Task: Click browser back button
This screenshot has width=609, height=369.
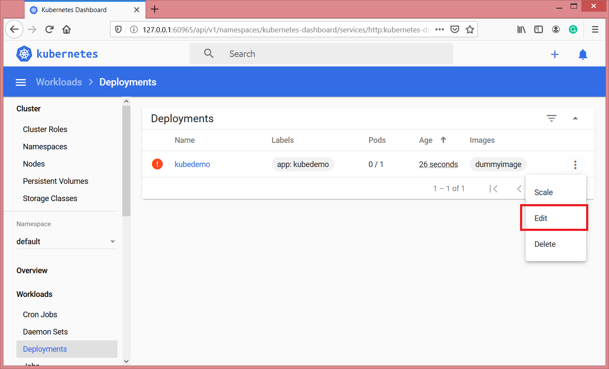Action: (x=14, y=29)
